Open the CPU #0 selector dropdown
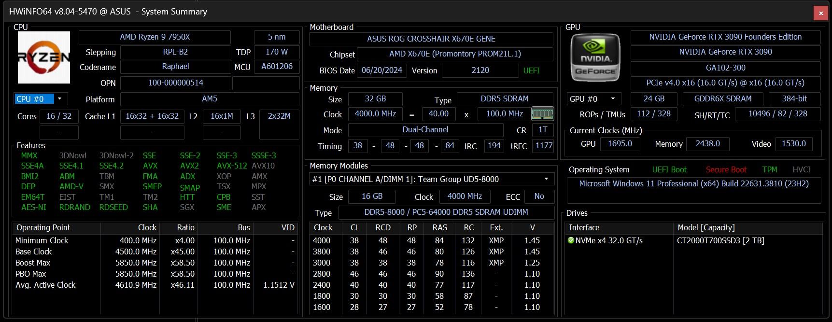This screenshot has height=322, width=832. pyautogui.click(x=41, y=99)
